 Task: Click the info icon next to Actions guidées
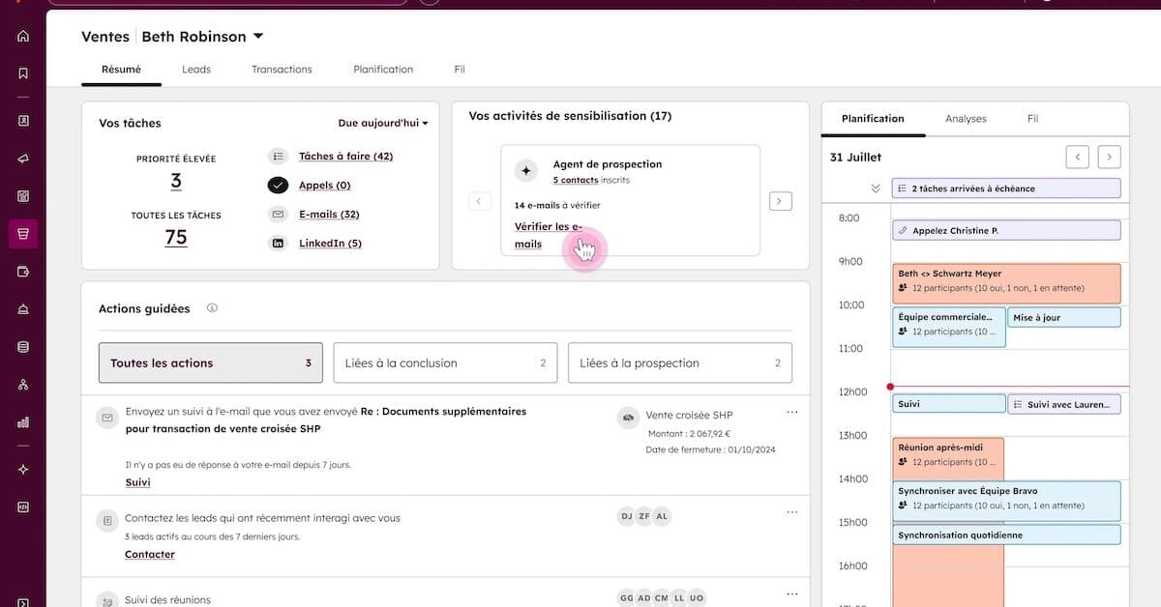(212, 308)
